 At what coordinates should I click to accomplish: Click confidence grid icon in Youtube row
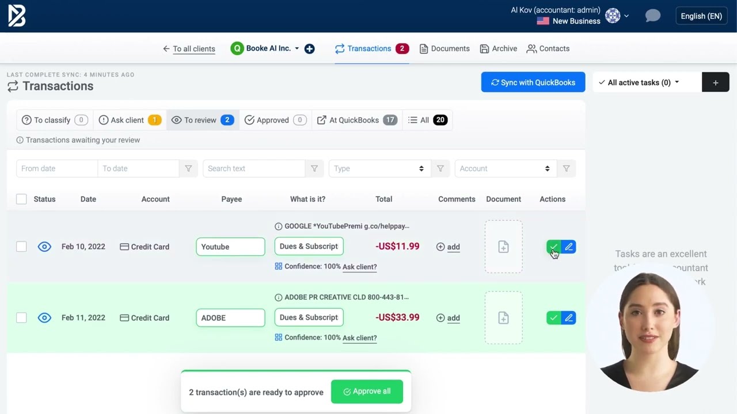[x=279, y=267]
